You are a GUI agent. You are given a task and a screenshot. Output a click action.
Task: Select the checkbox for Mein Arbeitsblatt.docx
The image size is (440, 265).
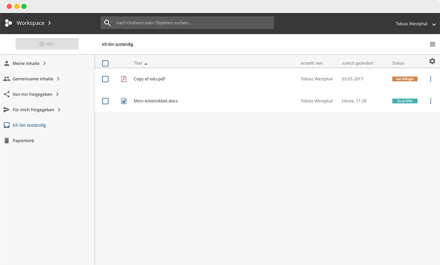(105, 101)
